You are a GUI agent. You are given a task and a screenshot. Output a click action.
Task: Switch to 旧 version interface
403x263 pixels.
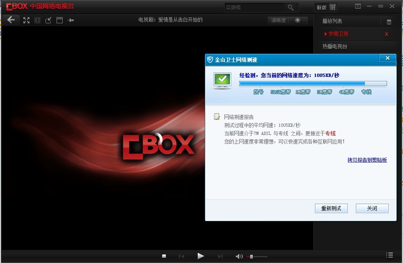pos(333,7)
